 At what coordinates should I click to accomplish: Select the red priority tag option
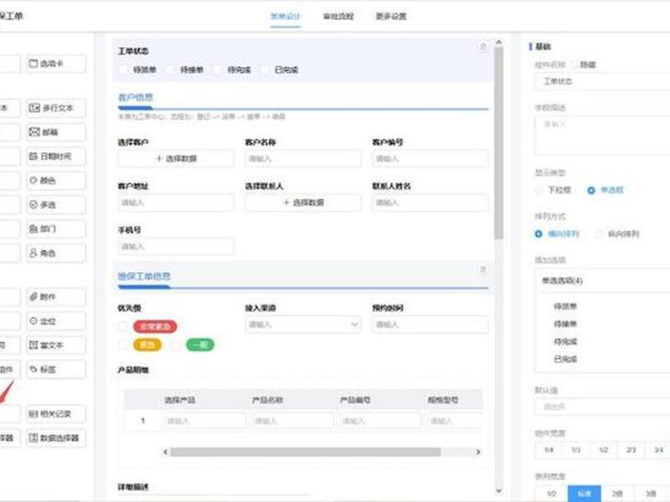(155, 326)
